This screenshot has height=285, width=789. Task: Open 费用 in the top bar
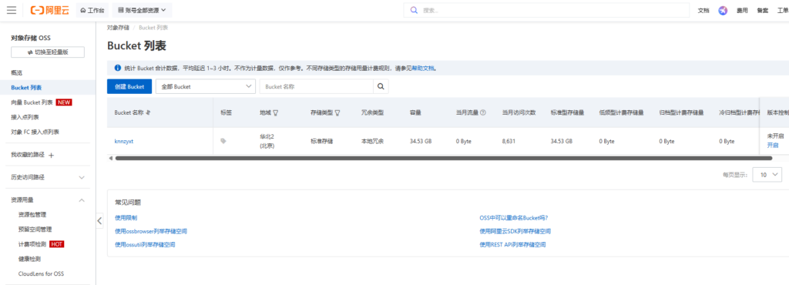click(742, 11)
